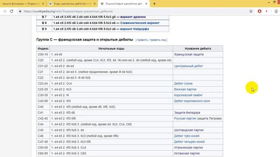
Task: Click the Защита Филидора cell
Action: click(198, 113)
